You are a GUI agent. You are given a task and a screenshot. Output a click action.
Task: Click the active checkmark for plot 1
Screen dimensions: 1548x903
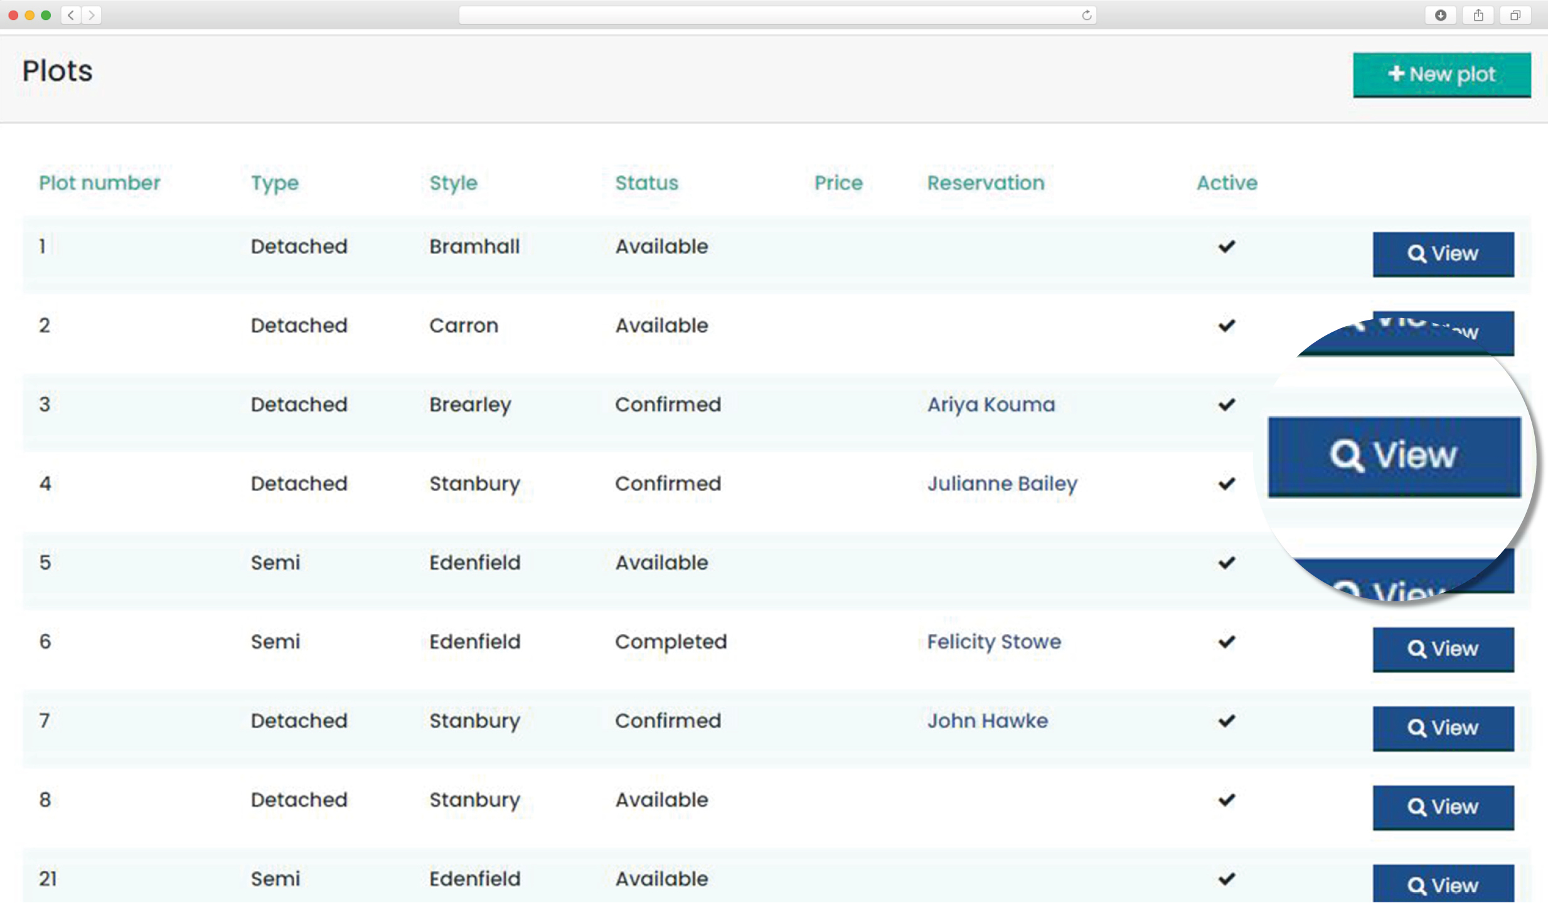pos(1227,246)
